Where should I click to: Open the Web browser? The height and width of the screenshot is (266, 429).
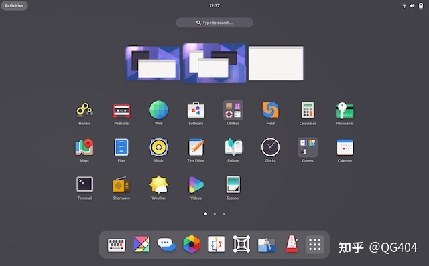159,110
